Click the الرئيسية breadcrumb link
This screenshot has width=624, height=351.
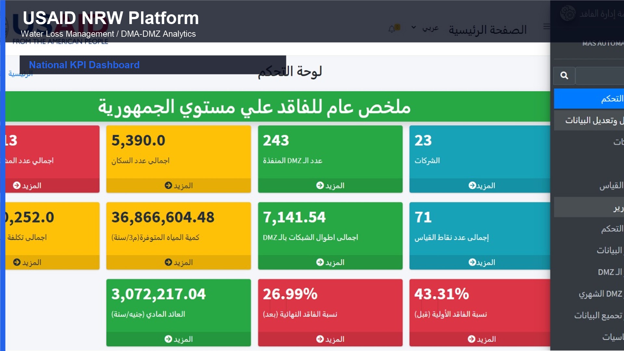[x=20, y=74]
